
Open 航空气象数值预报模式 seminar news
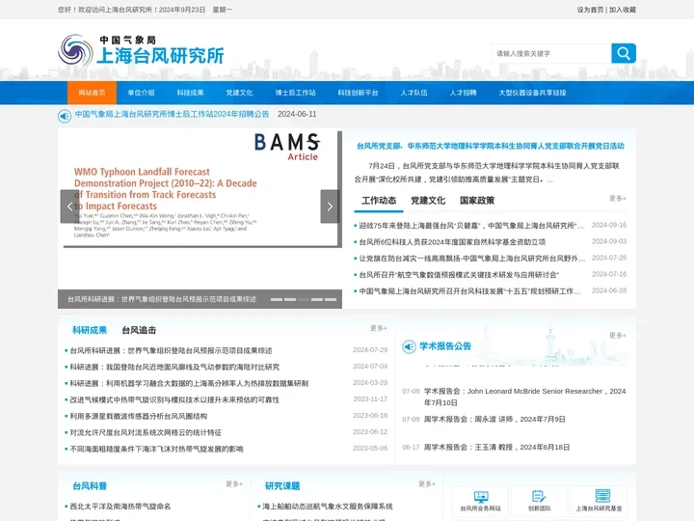[x=459, y=275]
